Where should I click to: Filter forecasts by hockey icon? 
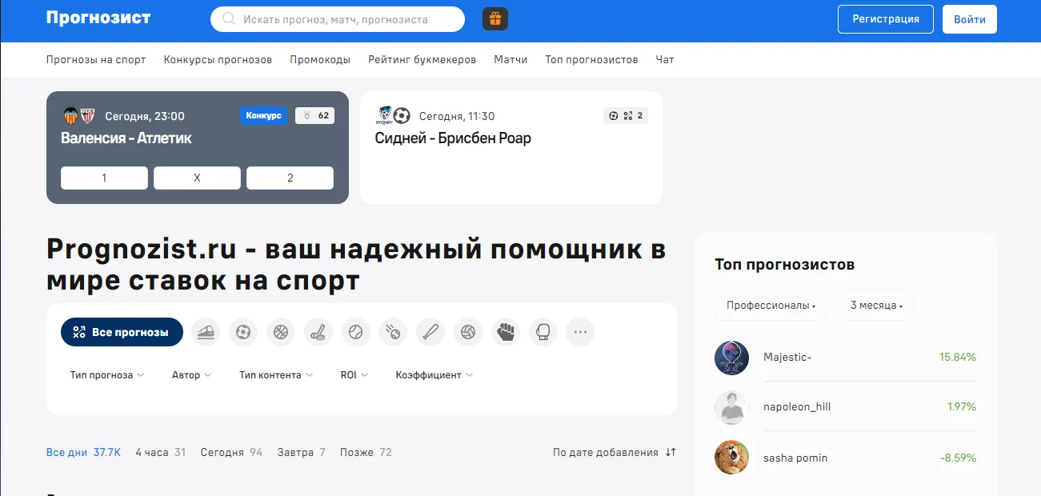318,332
